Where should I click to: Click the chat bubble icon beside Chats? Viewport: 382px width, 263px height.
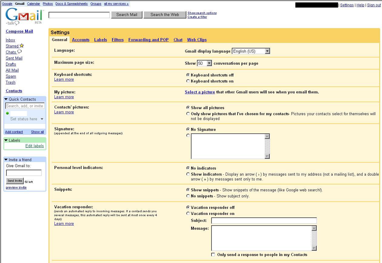[x=19, y=52]
